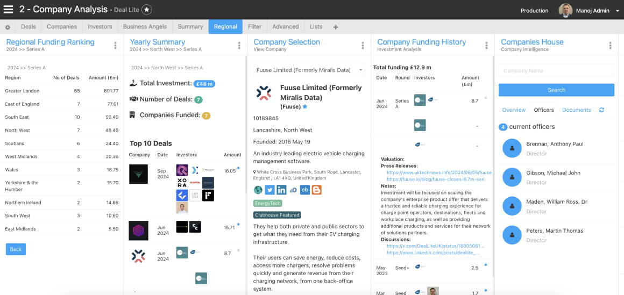Go to the Filter tab
Image resolution: width=624 pixels, height=295 pixels.
click(254, 27)
